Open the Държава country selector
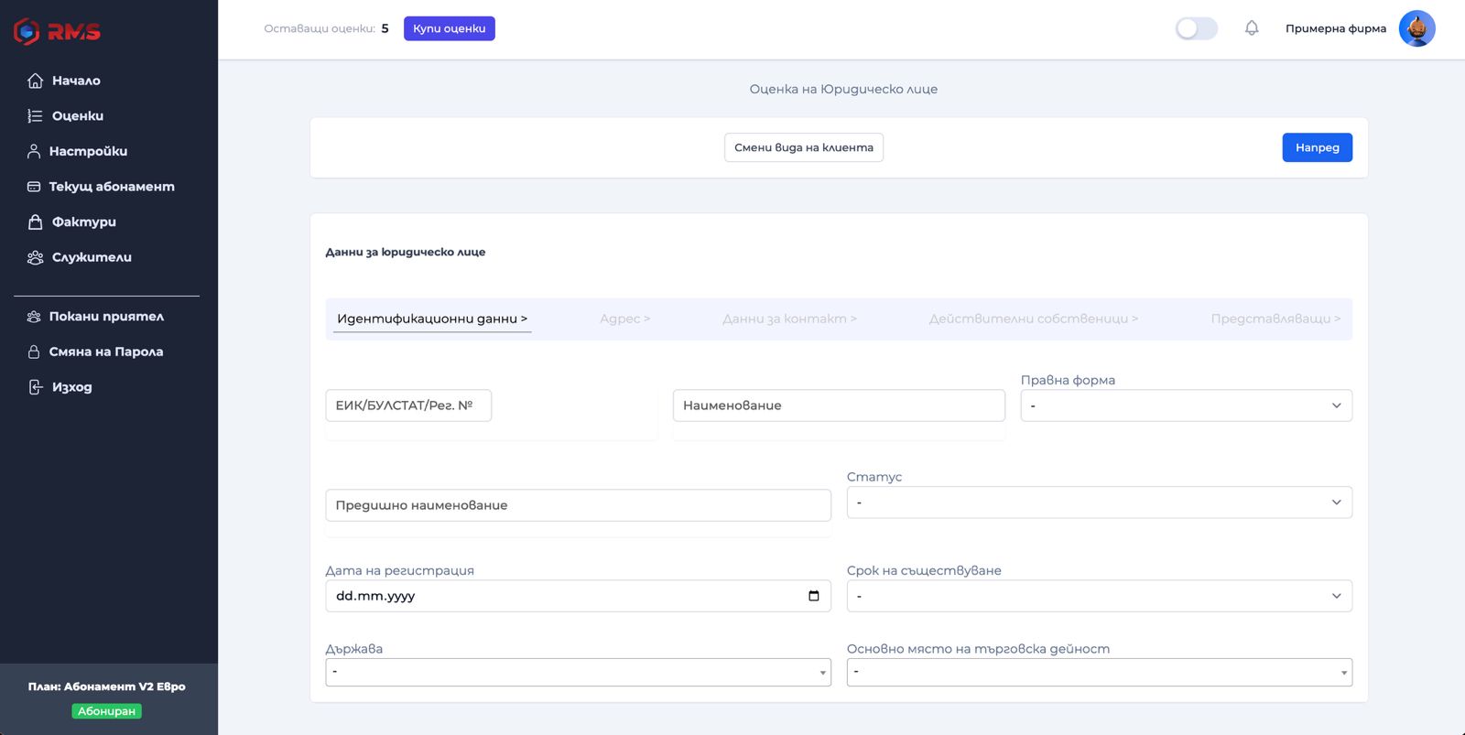 [x=578, y=673]
